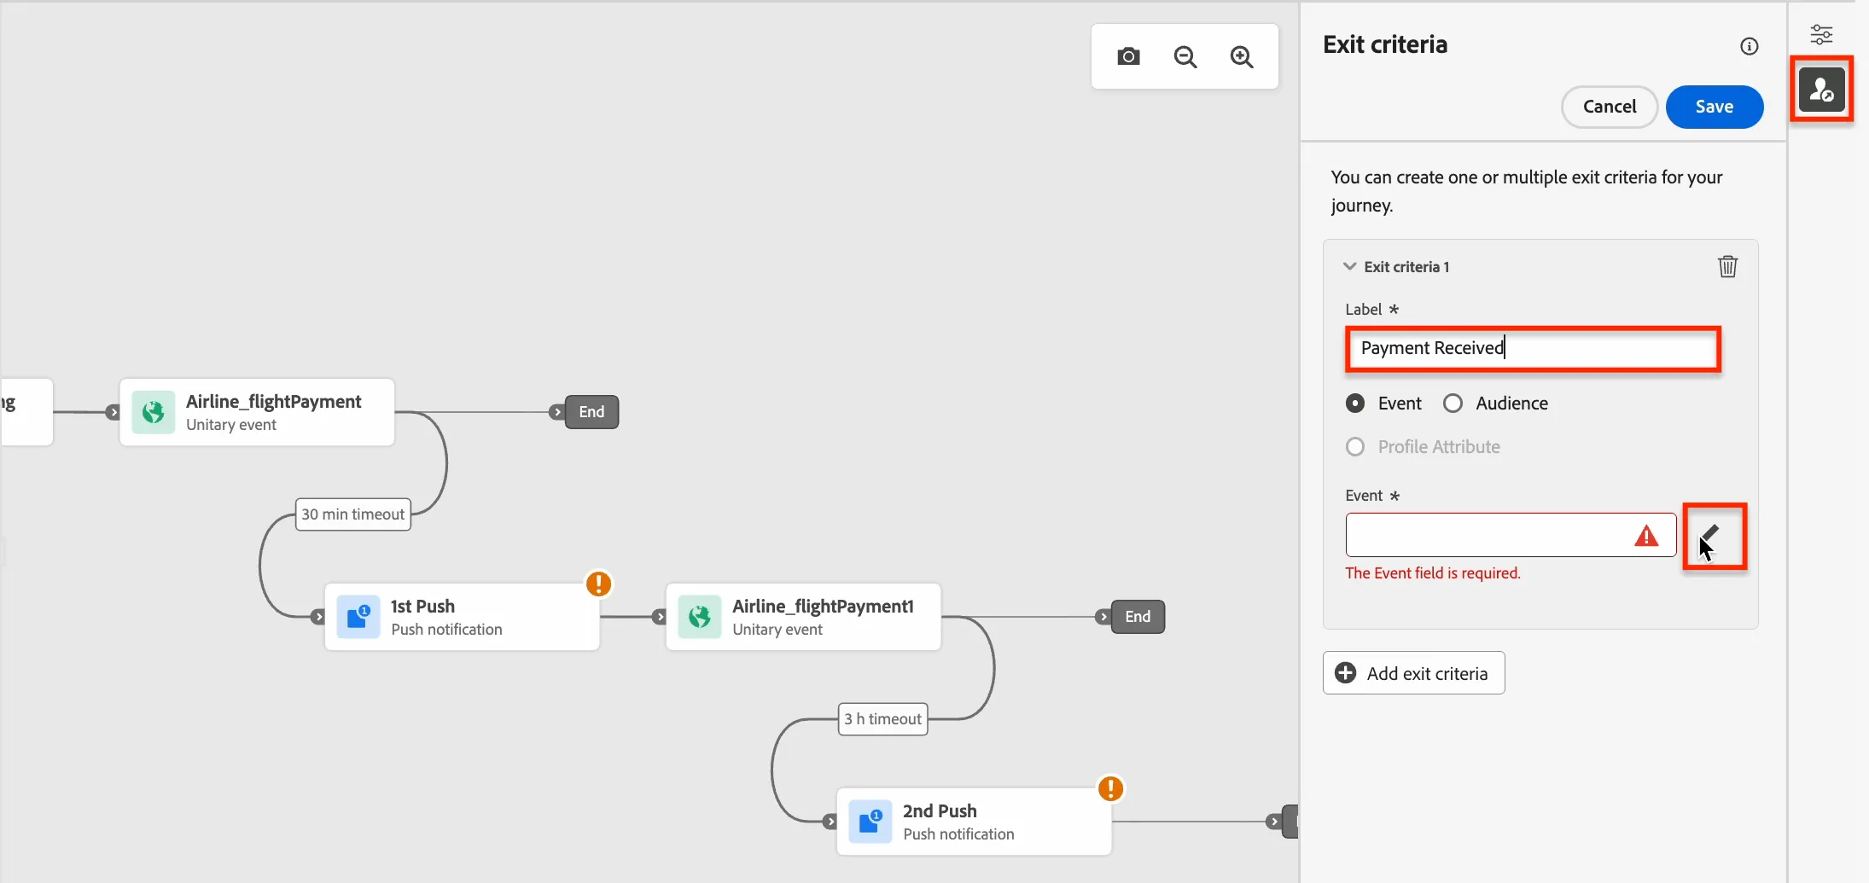The width and height of the screenshot is (1869, 883).
Task: Delete Exit criteria 1 with trash icon
Action: tap(1727, 266)
